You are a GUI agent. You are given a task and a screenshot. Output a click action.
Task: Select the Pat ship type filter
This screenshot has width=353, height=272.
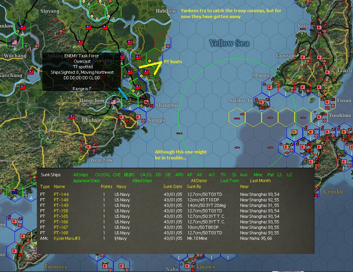coord(271,175)
